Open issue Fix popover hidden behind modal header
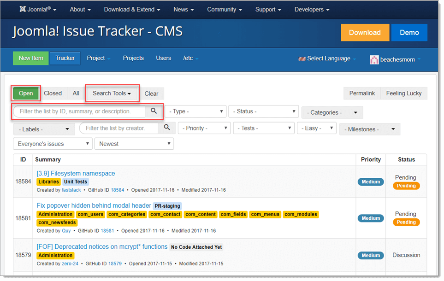Image resolution: width=444 pixels, height=281 pixels. (94, 205)
